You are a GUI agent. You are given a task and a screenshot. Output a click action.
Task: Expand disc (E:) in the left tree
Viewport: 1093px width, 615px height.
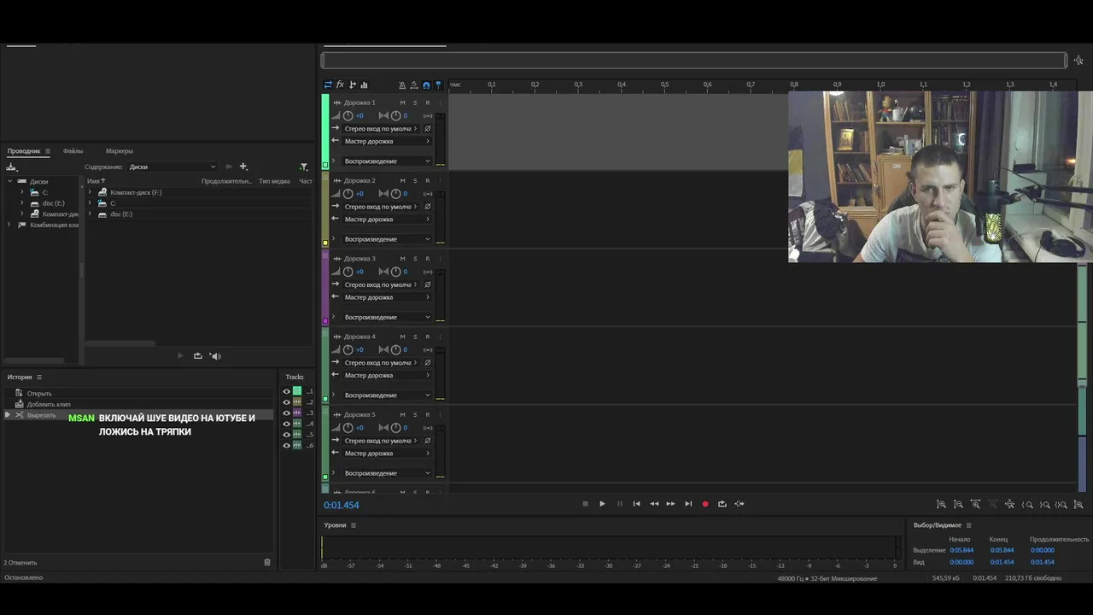click(x=22, y=203)
